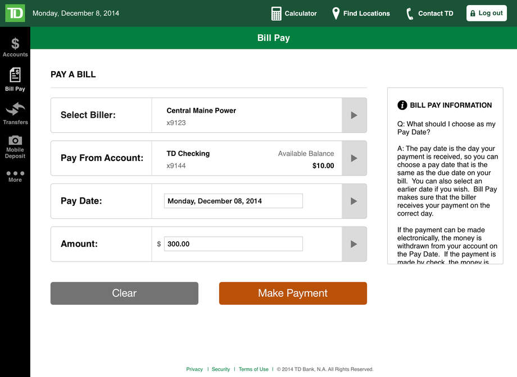Open the Security link in footer
Screen dimensions: 517x377
tap(221, 369)
